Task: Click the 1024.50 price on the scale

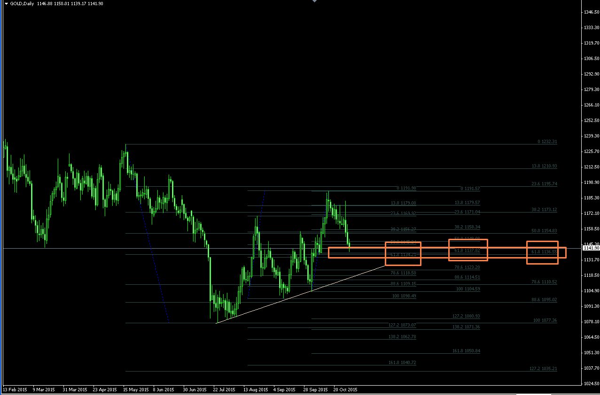Action: click(x=589, y=384)
